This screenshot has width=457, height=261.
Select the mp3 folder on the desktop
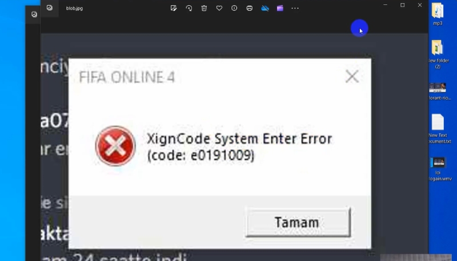tap(438, 14)
